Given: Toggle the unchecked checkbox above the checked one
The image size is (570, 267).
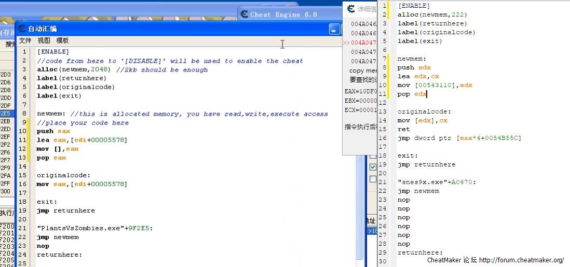Looking at the screenshot, I should coord(373,156).
